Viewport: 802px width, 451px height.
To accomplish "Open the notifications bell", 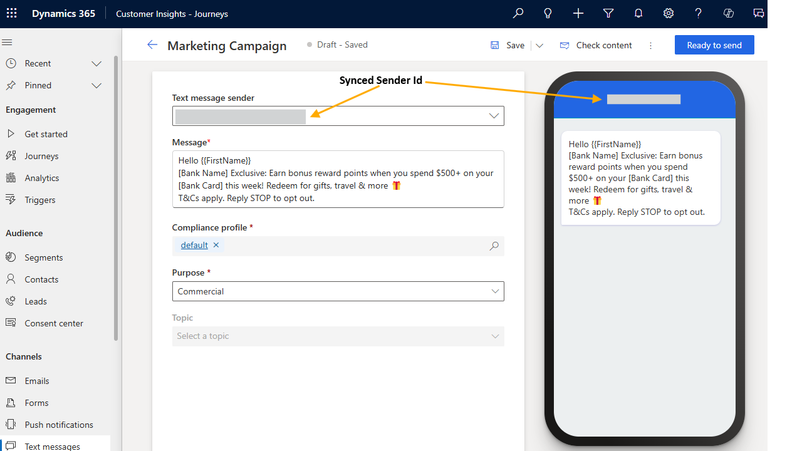I will (x=638, y=13).
